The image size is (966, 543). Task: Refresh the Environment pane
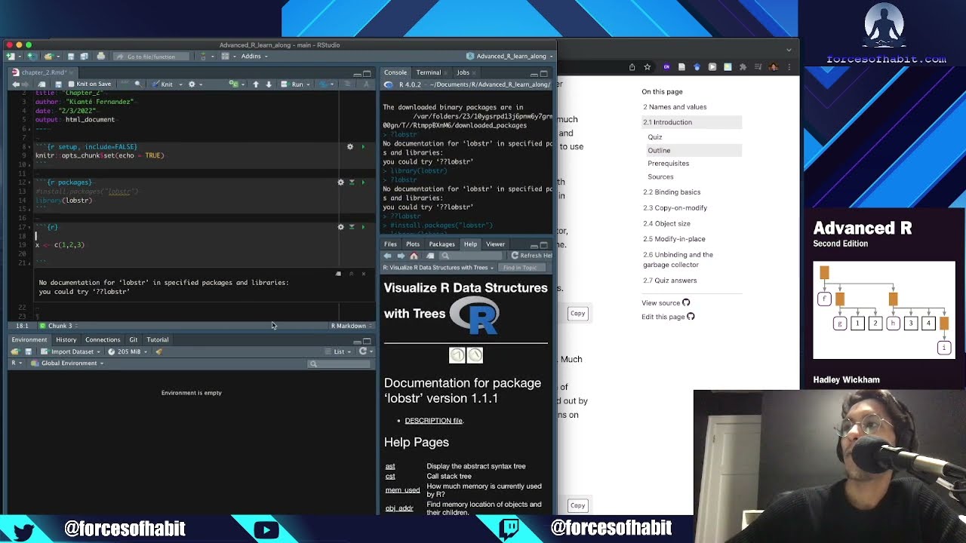(x=363, y=351)
